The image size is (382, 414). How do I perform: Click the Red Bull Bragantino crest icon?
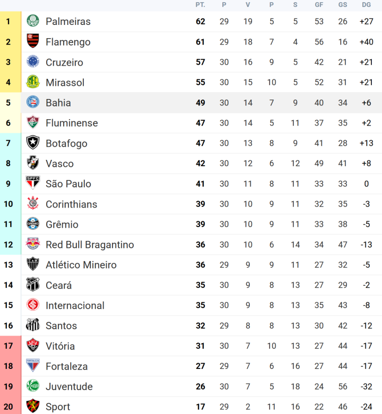click(33, 245)
